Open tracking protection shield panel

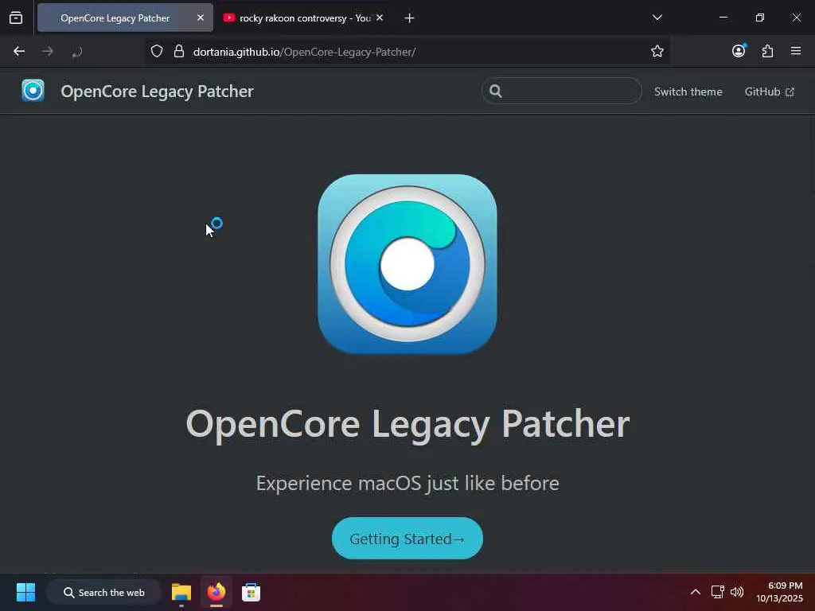pos(157,52)
